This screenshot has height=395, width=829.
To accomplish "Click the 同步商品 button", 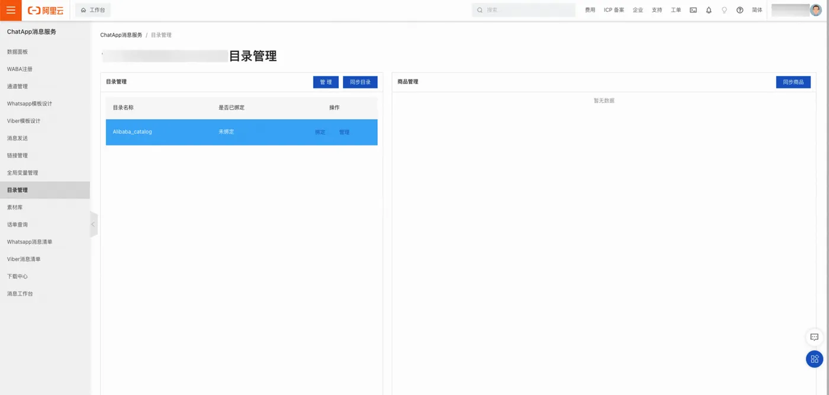I will point(793,82).
